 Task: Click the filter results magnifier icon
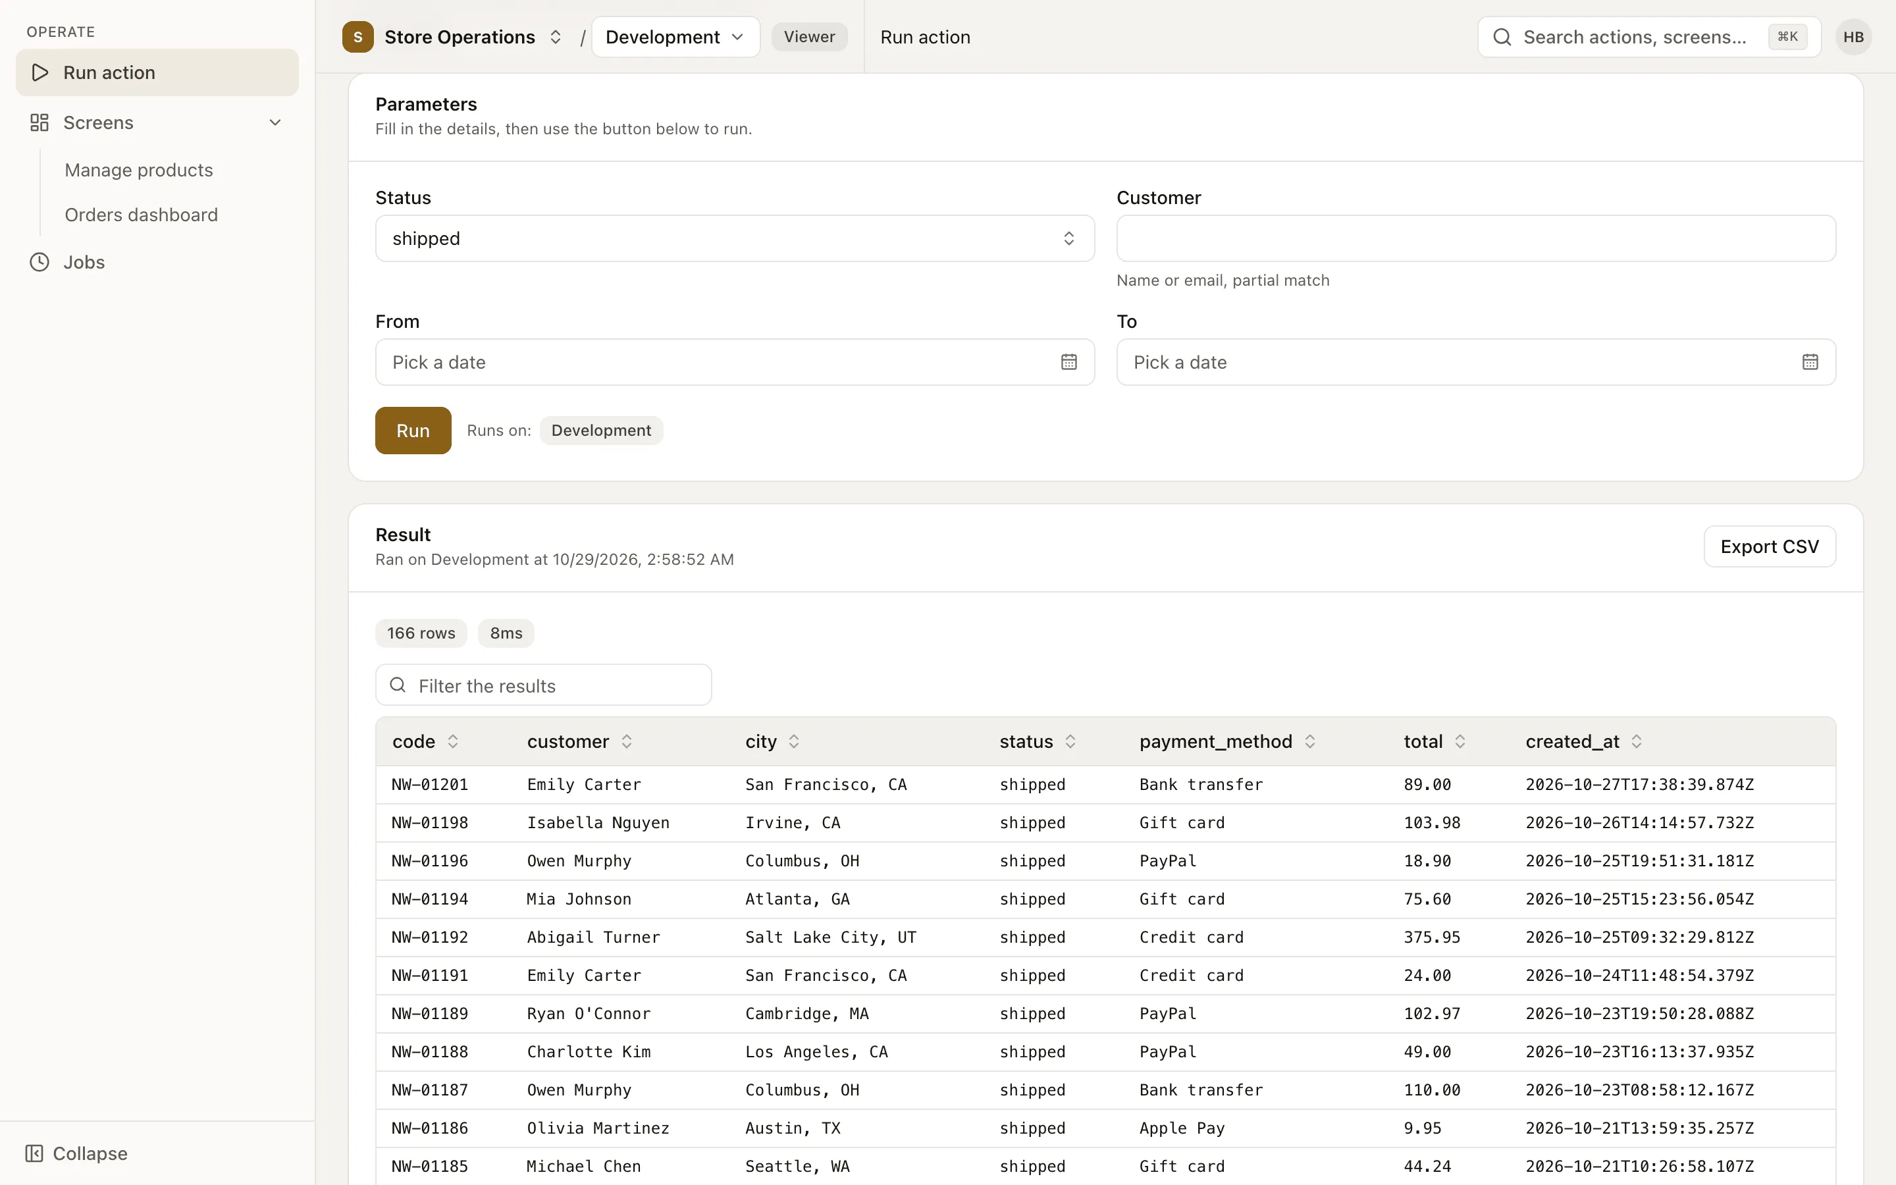pos(398,686)
